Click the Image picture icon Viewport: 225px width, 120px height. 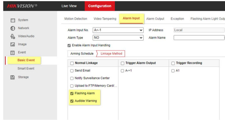(13, 44)
